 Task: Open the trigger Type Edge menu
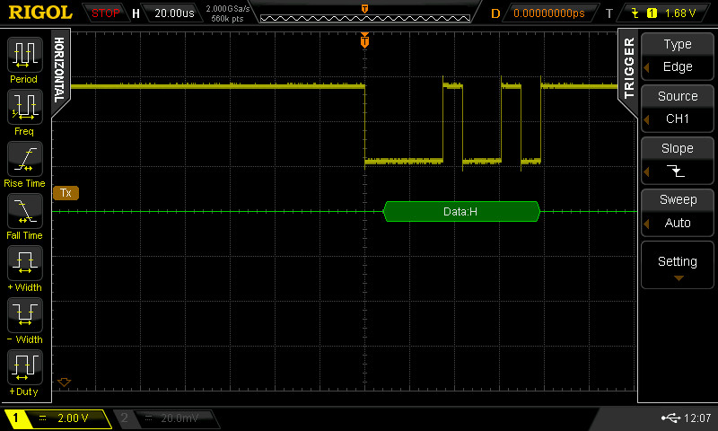click(x=677, y=56)
